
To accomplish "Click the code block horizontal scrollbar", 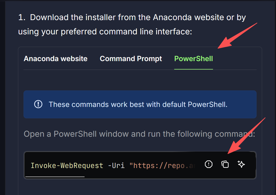I will [x=55, y=176].
